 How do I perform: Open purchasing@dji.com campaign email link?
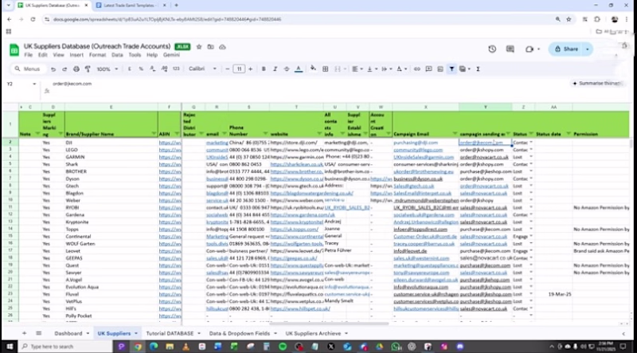click(x=416, y=143)
